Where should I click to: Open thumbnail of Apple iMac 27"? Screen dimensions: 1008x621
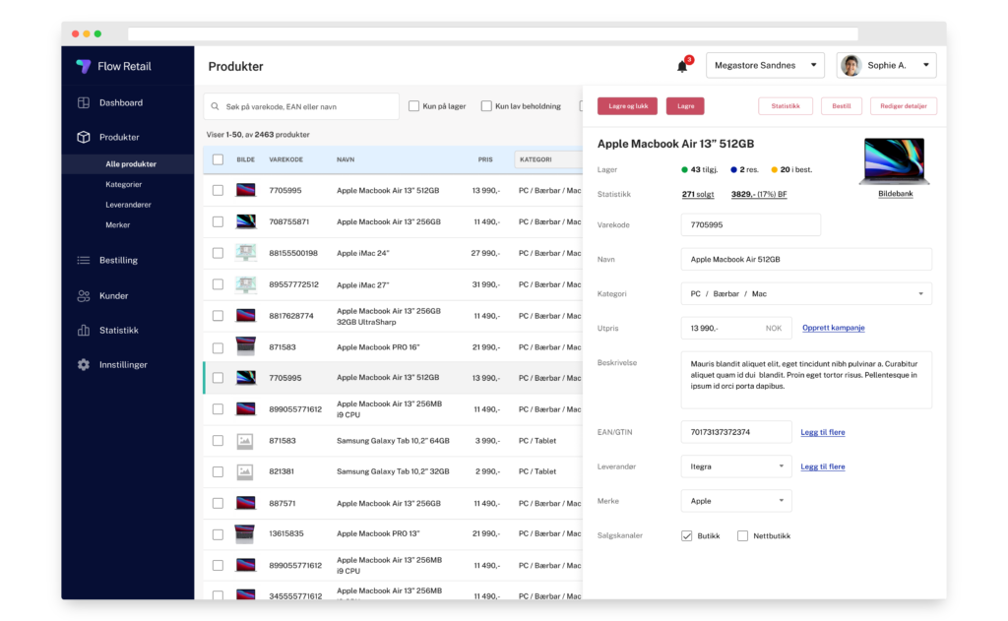point(245,284)
